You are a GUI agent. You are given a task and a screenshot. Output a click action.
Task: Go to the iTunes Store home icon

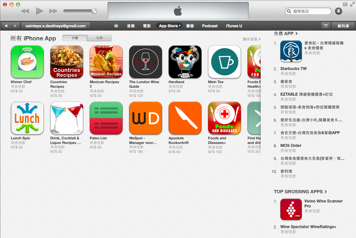point(116,26)
